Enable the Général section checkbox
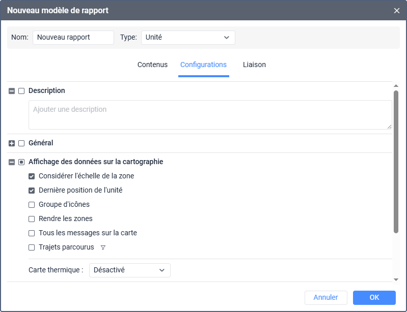The image size is (407, 312). (x=21, y=143)
